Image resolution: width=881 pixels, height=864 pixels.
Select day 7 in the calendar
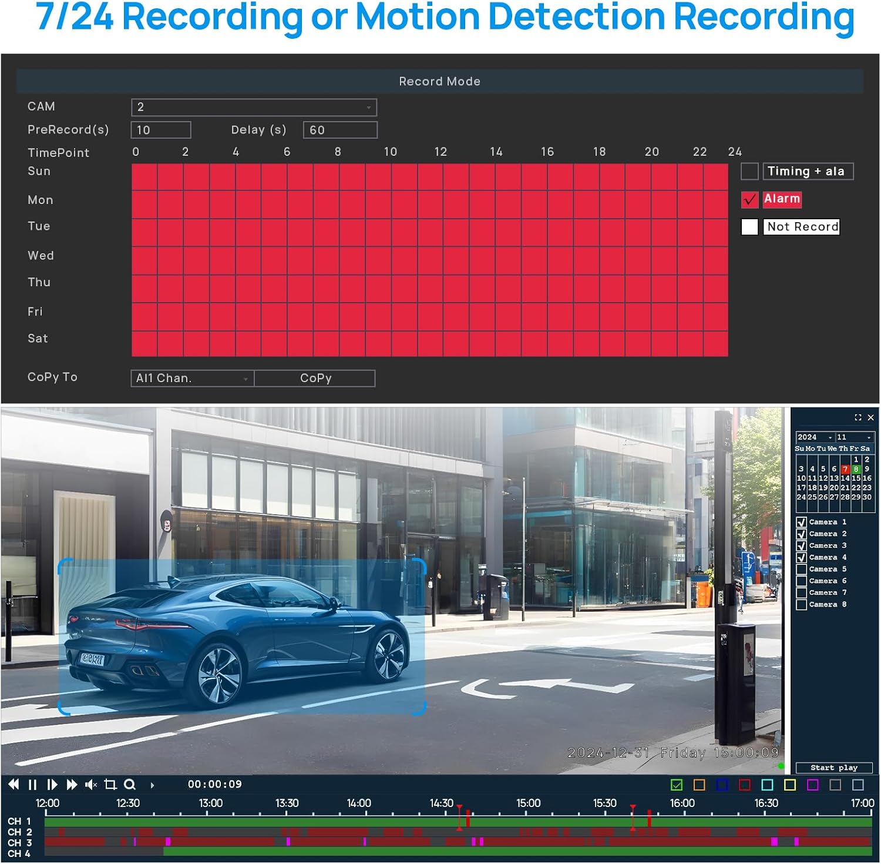click(x=845, y=469)
